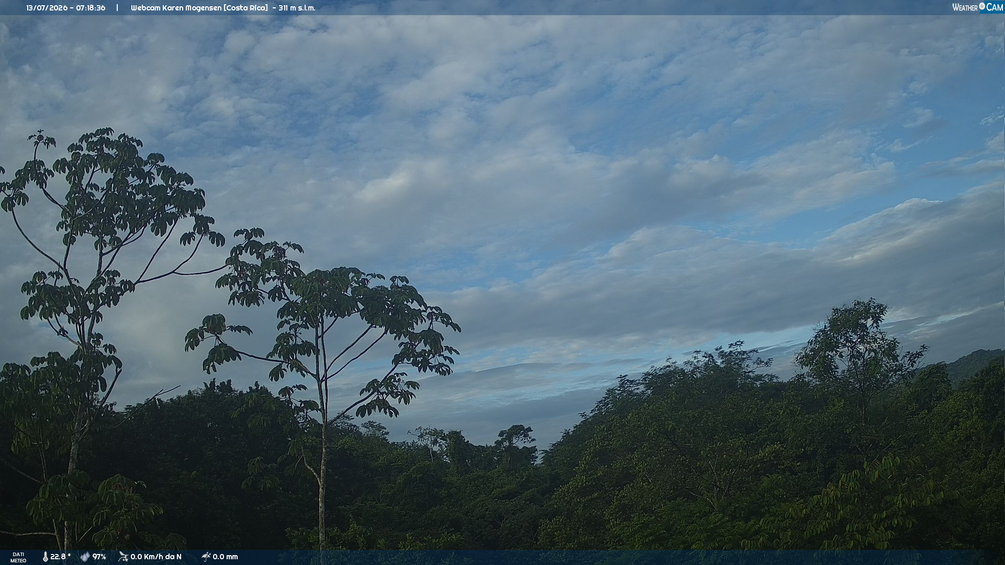Select the altitude text 311 m s.l.m.

297,8
